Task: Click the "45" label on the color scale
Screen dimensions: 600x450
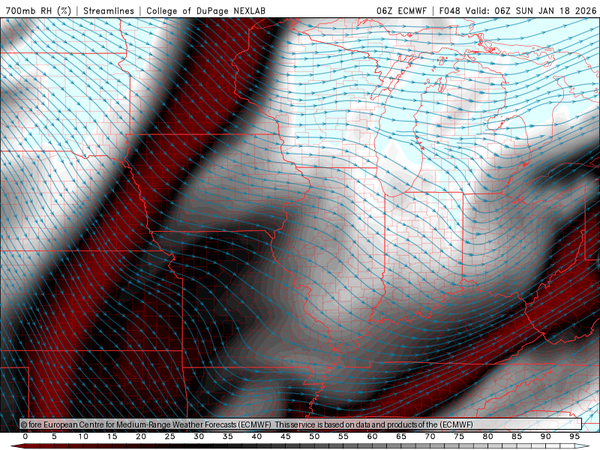Action: 286,436
